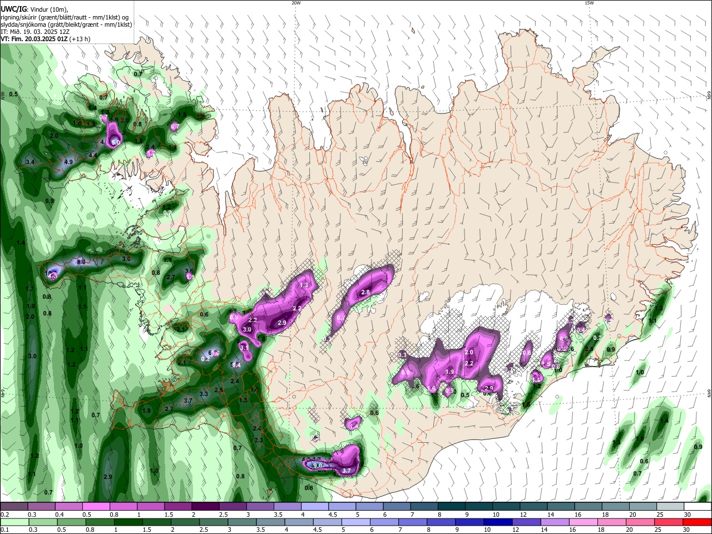712x534 pixels.
Task: Click the 3.4 precipitation value
Action: click(31, 162)
